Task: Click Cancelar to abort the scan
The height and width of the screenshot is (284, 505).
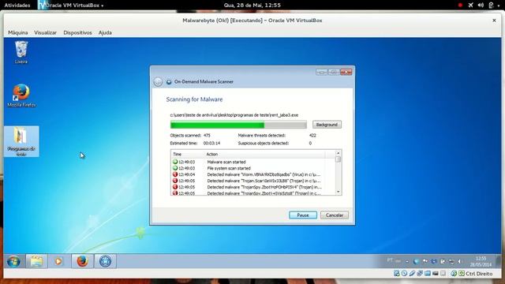Action: (335, 215)
